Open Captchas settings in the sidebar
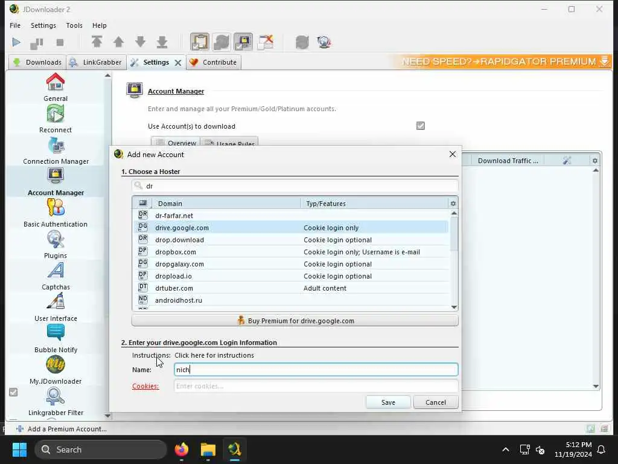Screen dimensions: 618x464 [56, 276]
